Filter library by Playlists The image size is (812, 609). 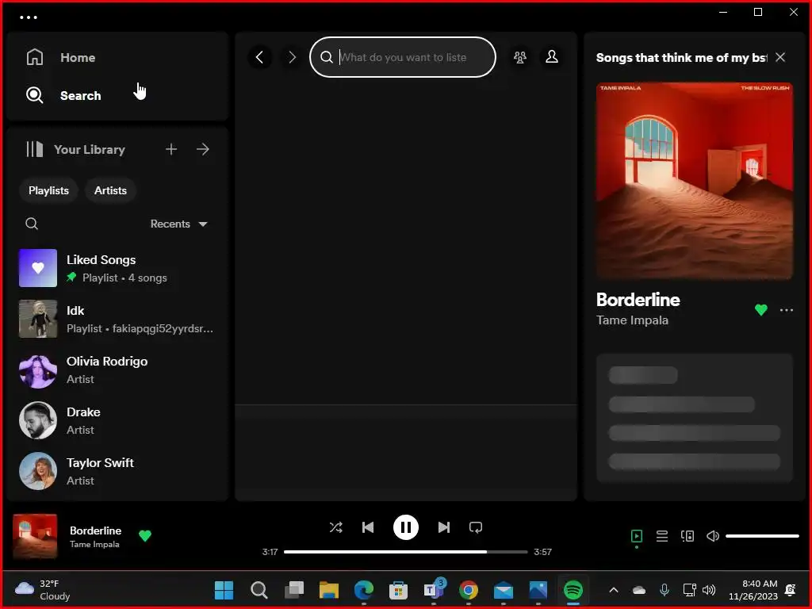click(48, 190)
